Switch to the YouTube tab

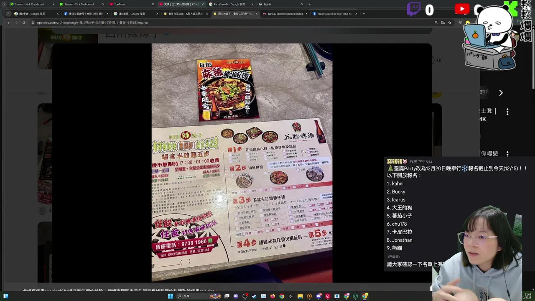click(x=132, y=4)
